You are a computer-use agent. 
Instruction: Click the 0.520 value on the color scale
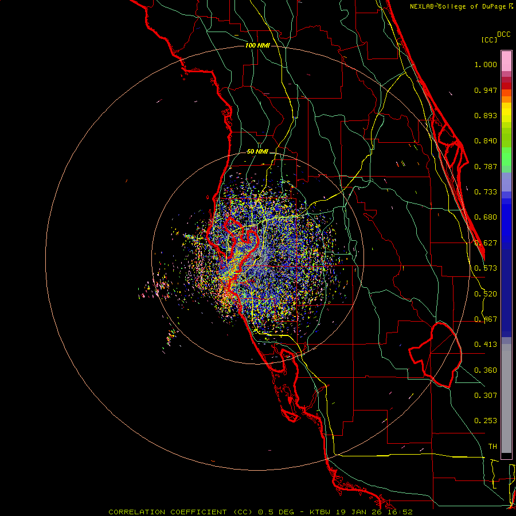486,294
